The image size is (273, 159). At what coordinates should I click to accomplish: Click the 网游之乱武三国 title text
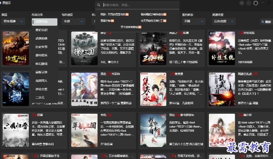point(247,74)
